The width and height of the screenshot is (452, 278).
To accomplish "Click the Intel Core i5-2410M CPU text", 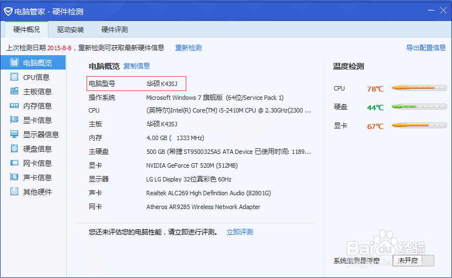I will (x=228, y=110).
